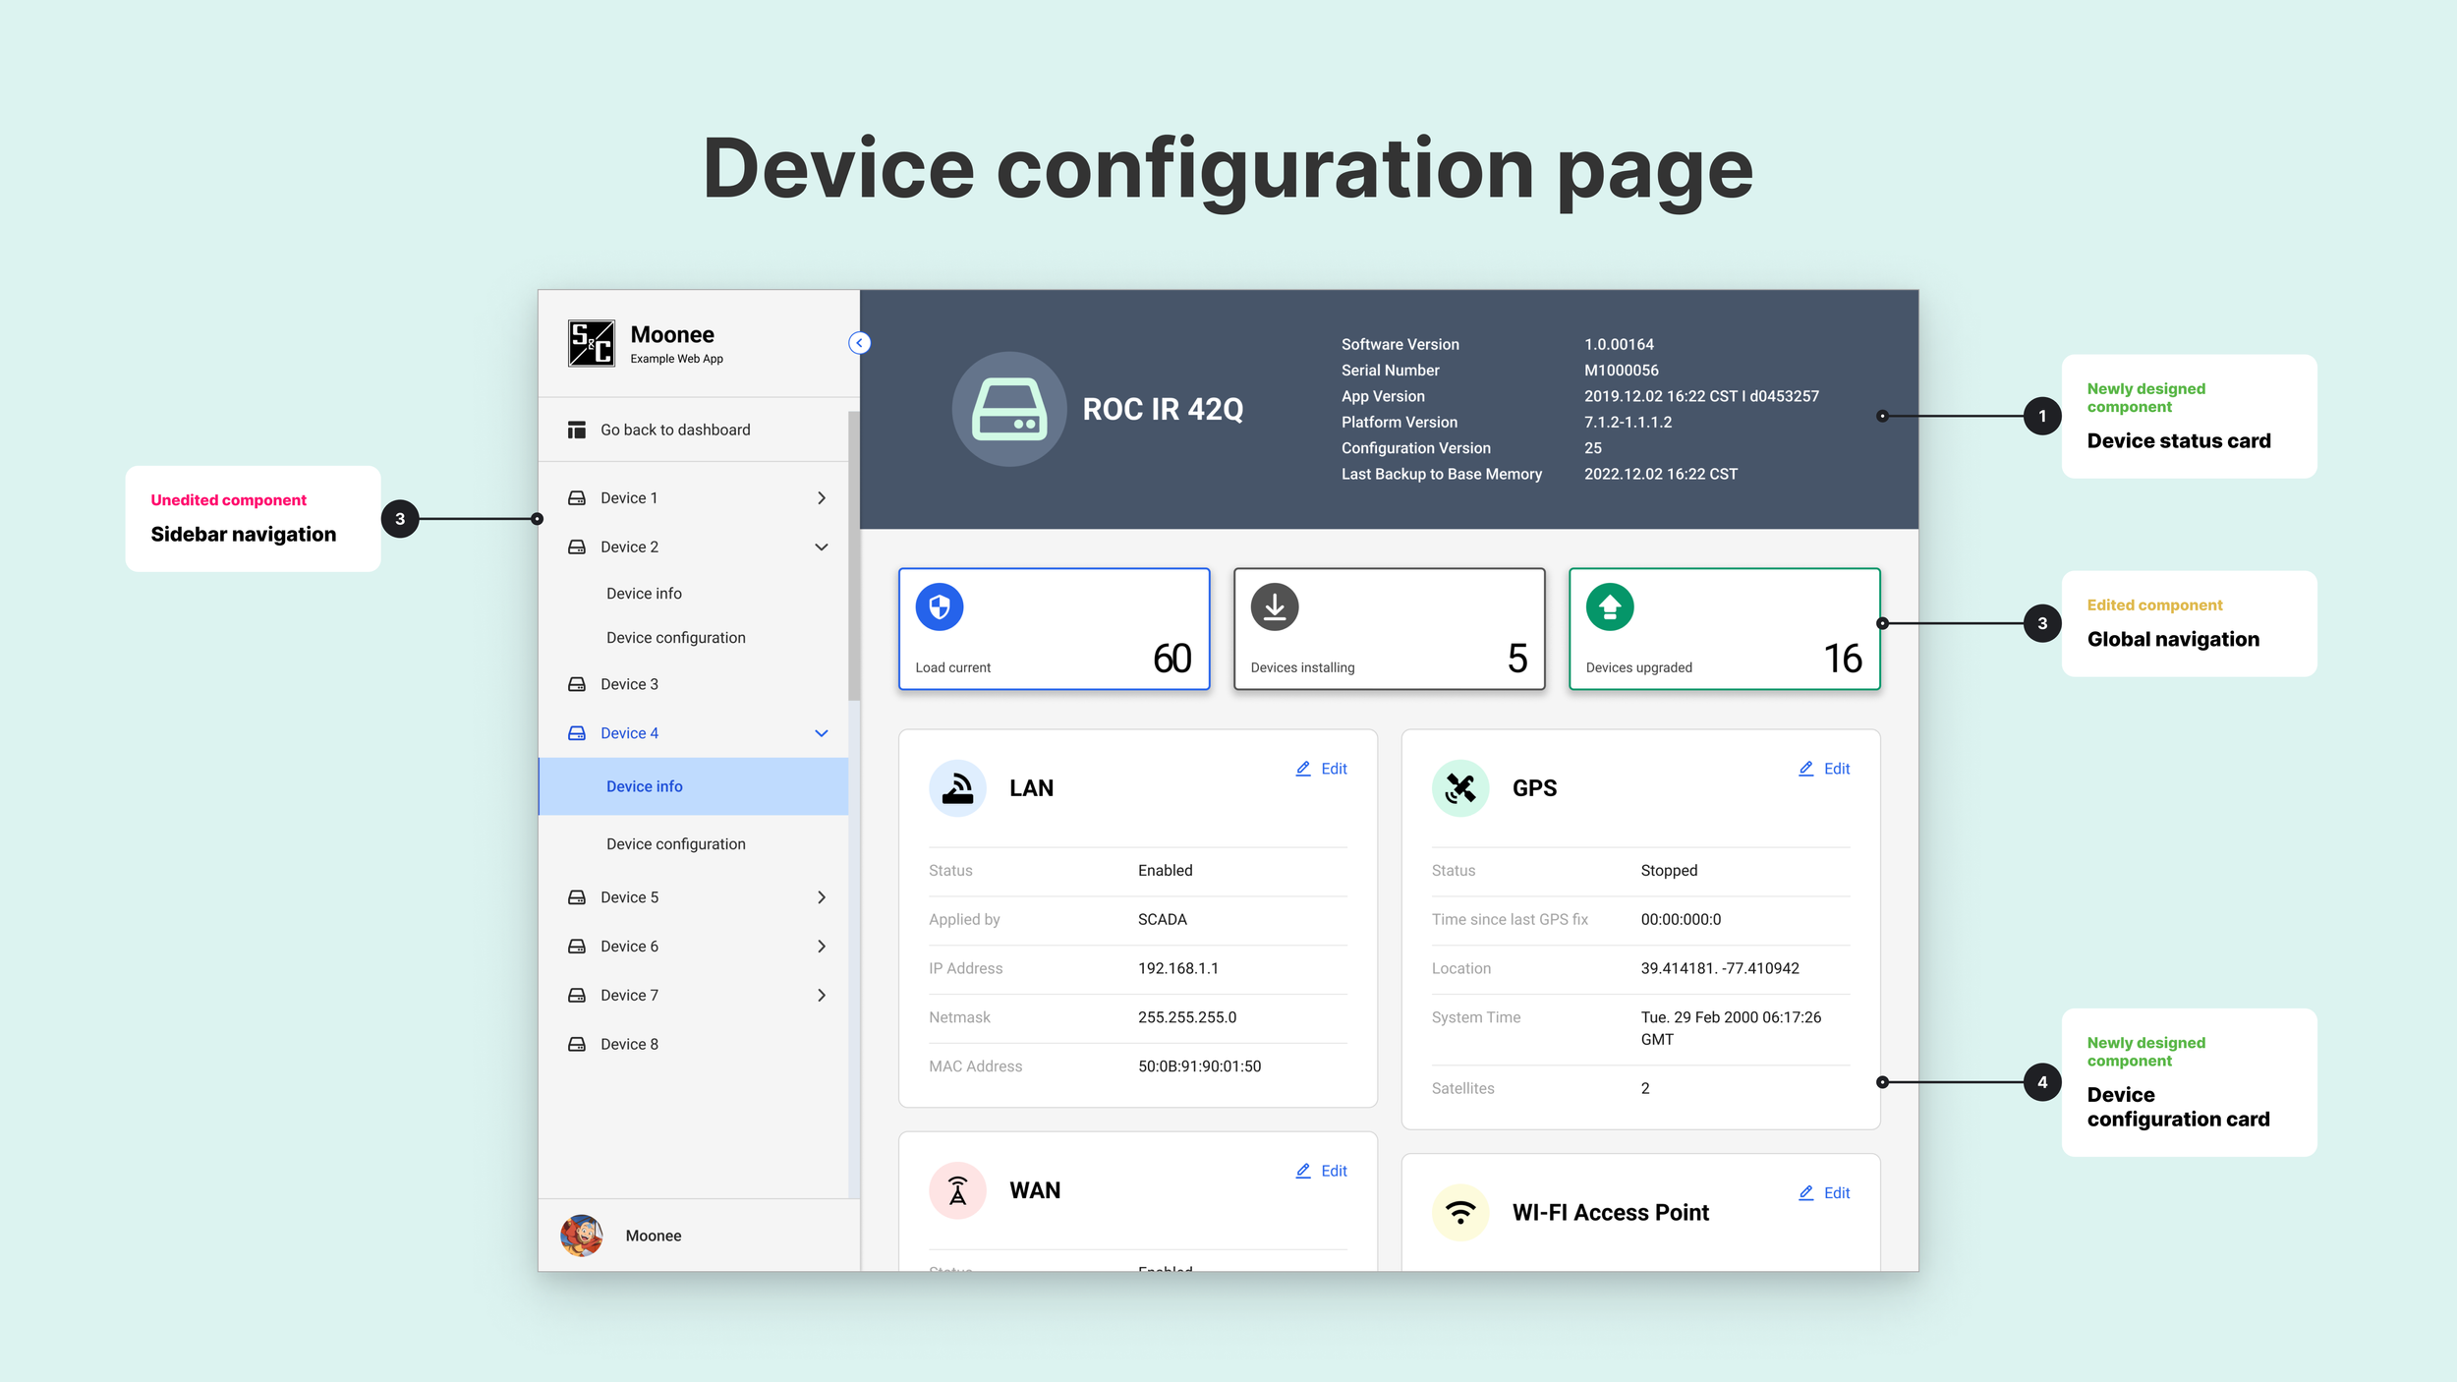Screen dimensions: 2457x1382
Task: Click the Devices upgraded green arrow icon
Action: click(1609, 607)
